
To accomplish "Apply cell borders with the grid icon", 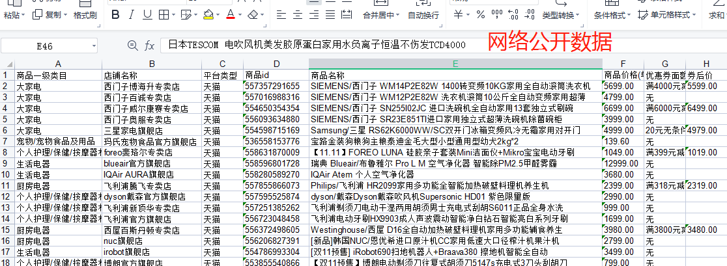I will pyautogui.click(x=164, y=15).
